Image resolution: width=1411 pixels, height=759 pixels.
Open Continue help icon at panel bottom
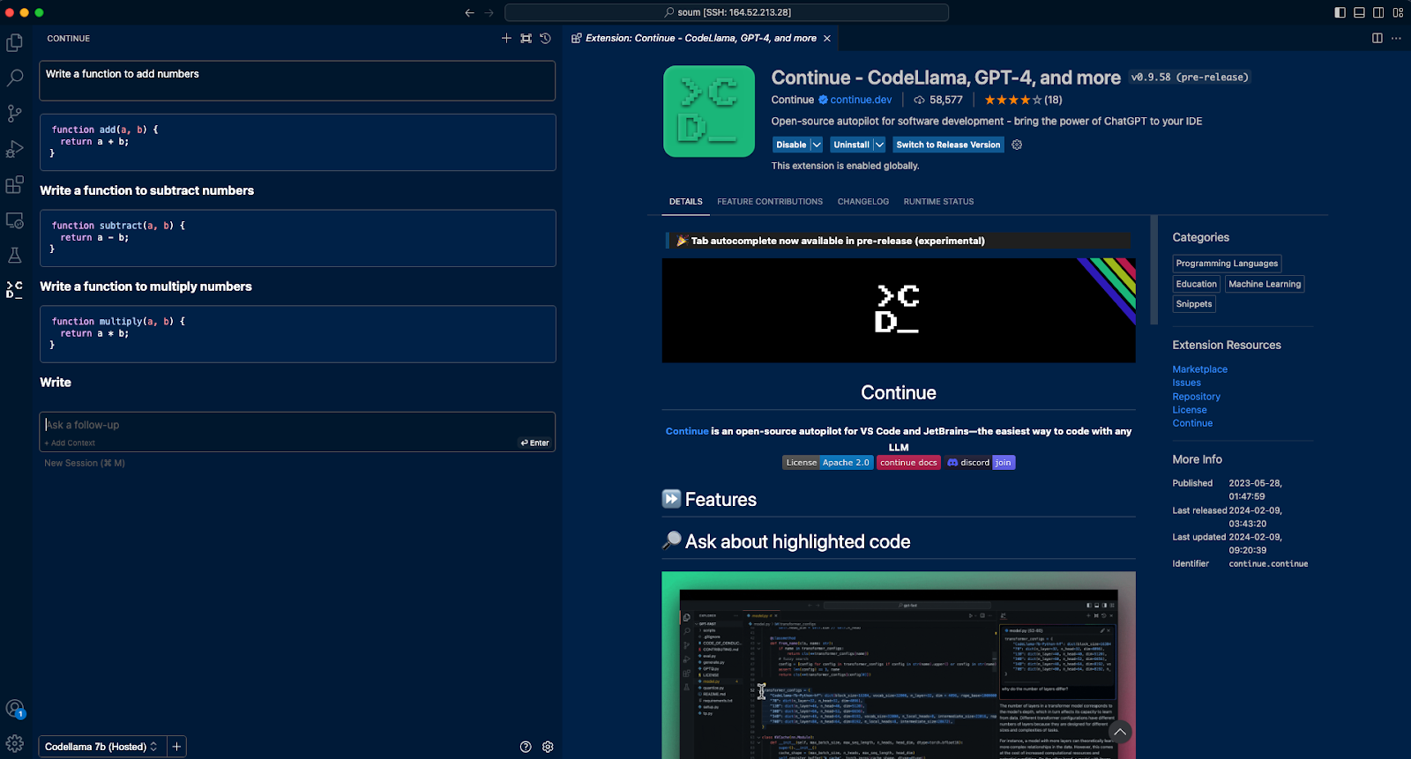526,747
